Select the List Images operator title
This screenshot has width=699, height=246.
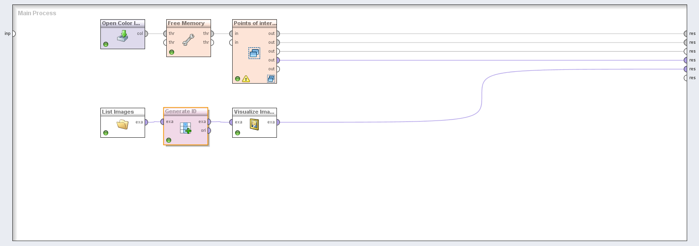tap(118, 112)
